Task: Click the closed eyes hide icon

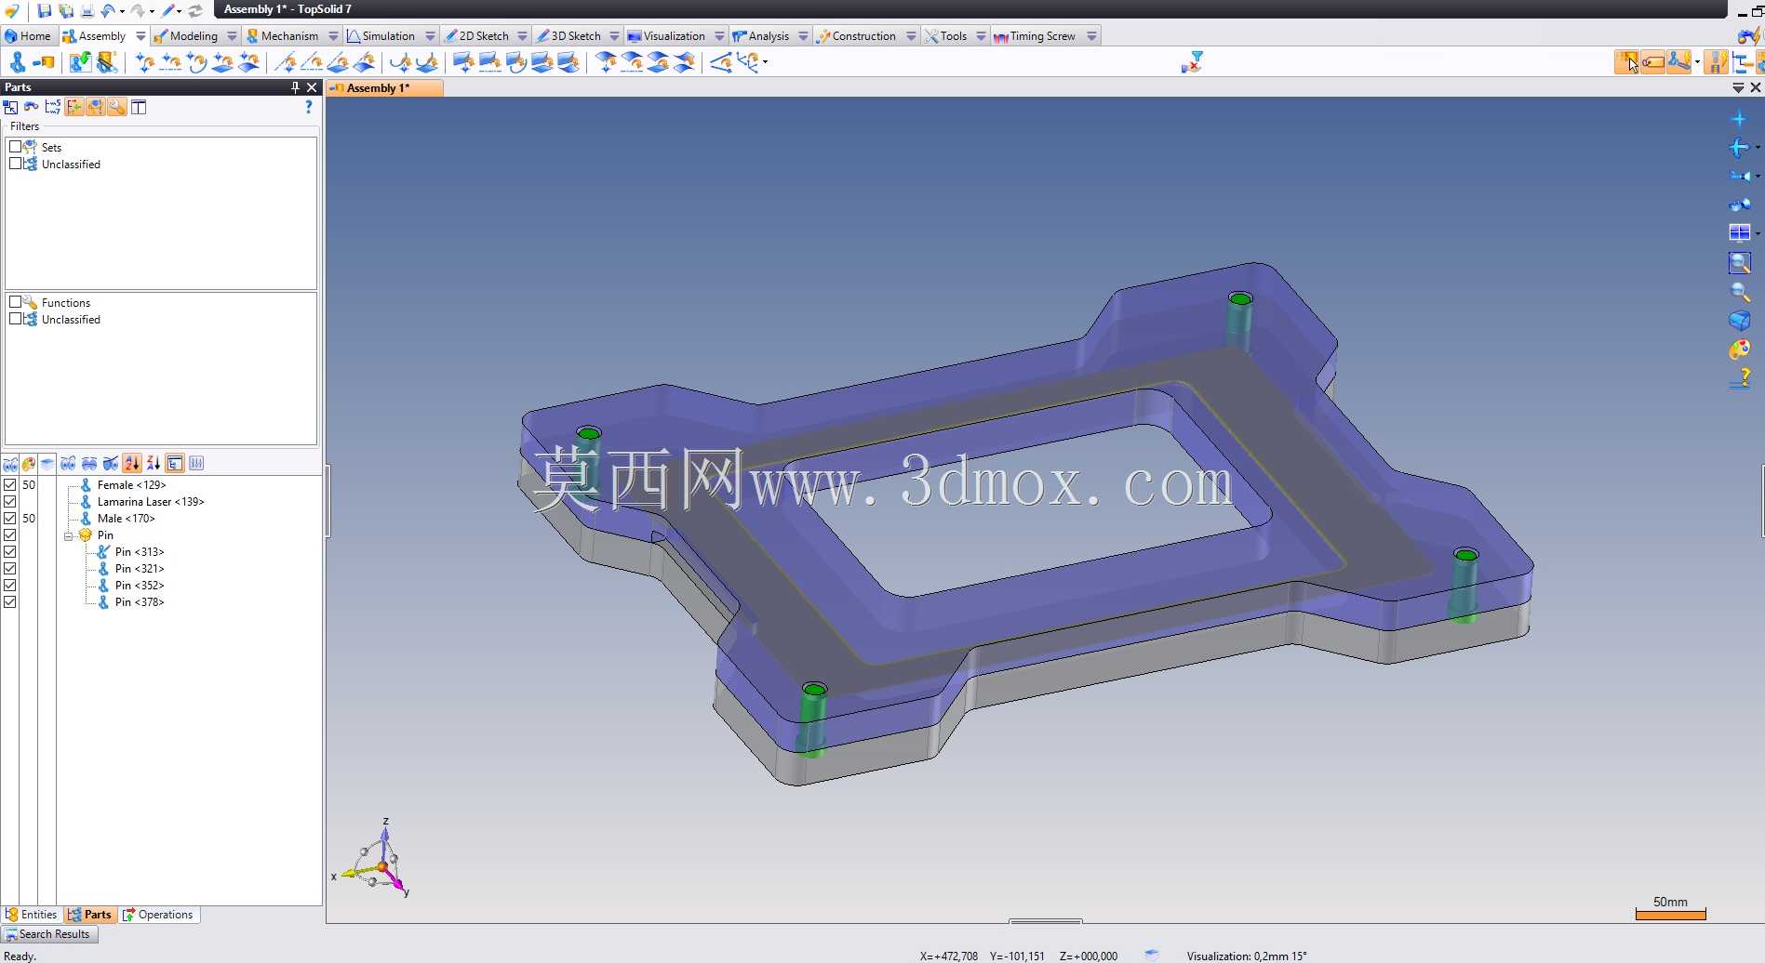Action: [89, 463]
